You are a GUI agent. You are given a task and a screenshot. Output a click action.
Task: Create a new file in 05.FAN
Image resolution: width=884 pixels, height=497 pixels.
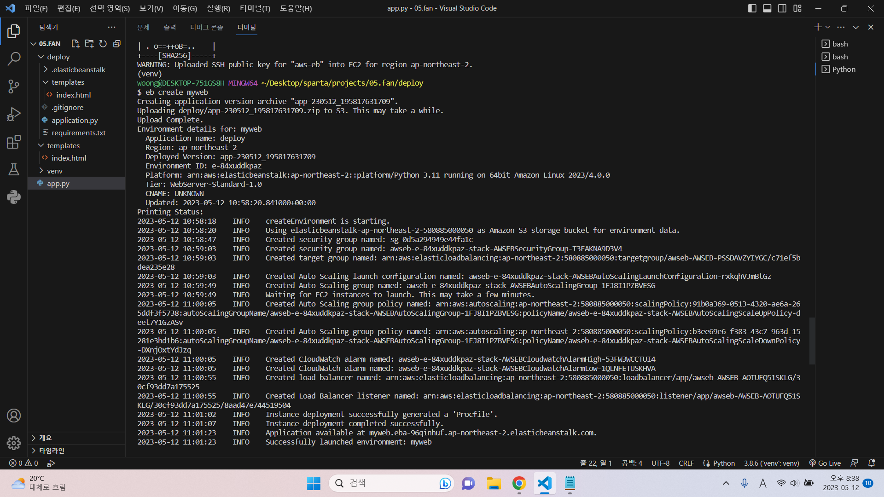point(76,44)
